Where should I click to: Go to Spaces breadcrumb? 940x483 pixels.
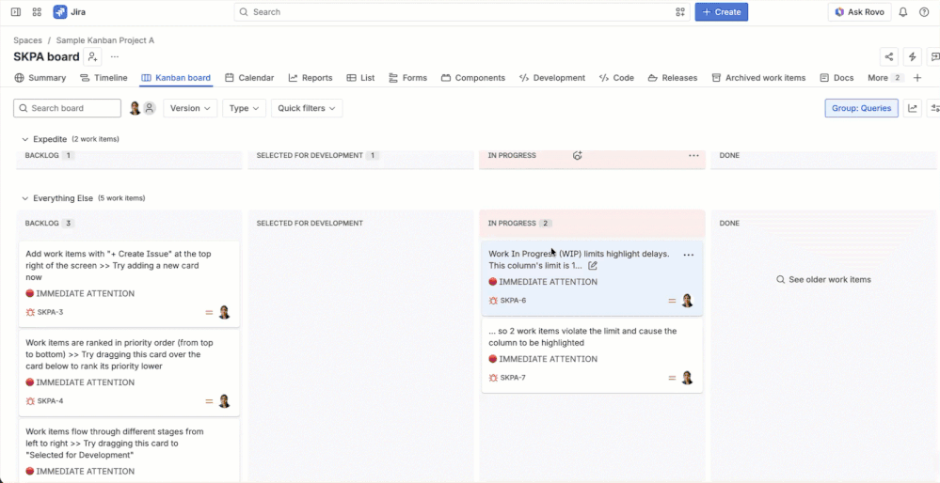click(x=27, y=40)
